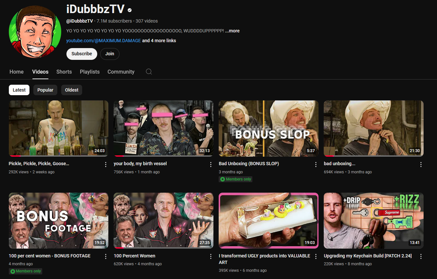The height and width of the screenshot is (279, 437).
Task: Select the Popular sort chip
Action: pyautogui.click(x=46, y=90)
